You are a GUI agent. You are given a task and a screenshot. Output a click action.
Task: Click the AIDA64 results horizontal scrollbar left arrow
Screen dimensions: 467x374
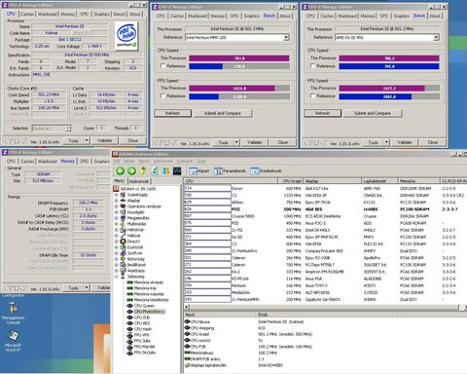click(x=187, y=307)
